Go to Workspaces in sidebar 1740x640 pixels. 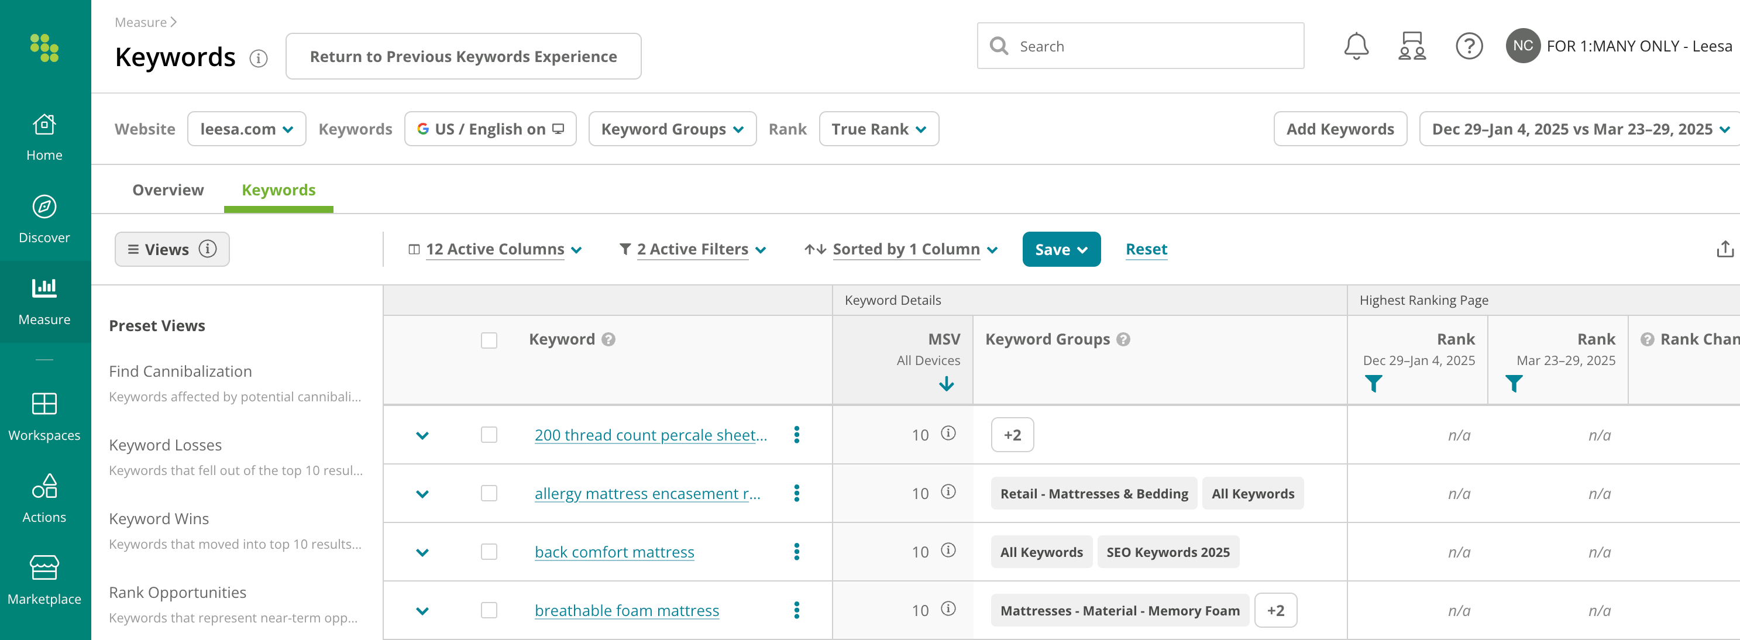tap(44, 417)
